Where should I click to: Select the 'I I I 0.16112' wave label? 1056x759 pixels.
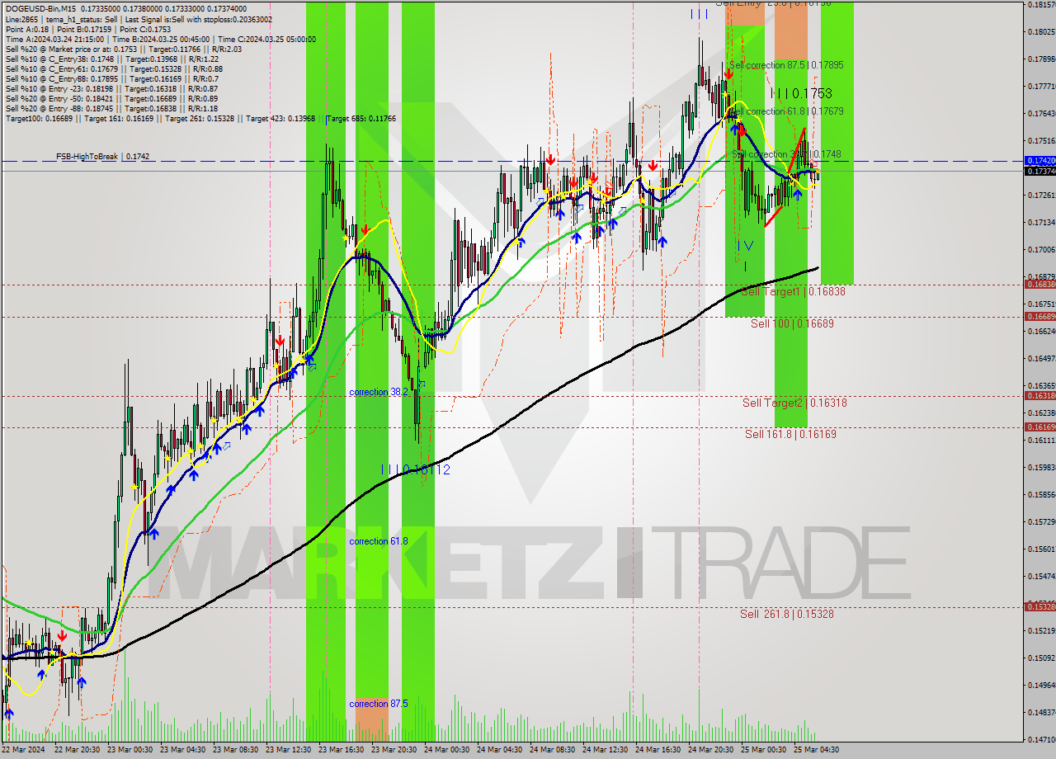pyautogui.click(x=416, y=469)
